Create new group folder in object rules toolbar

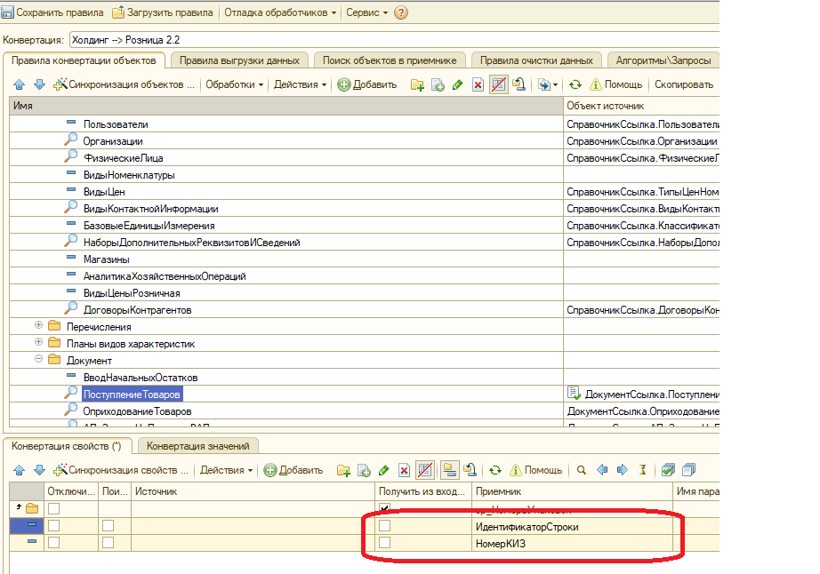point(417,84)
